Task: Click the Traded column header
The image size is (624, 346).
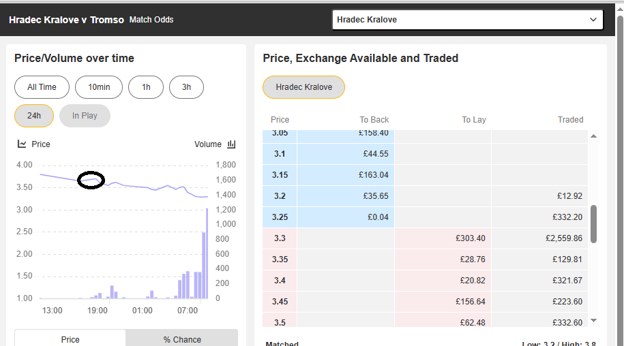Action: pos(570,120)
